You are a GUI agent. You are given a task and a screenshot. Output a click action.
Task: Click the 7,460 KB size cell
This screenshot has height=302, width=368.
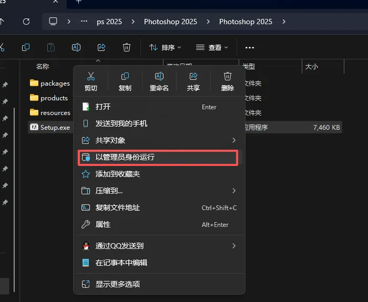point(326,128)
